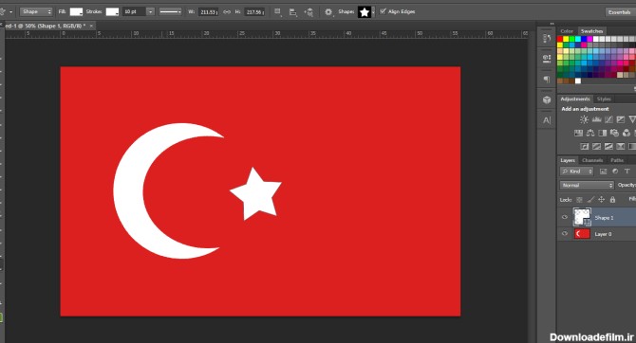Viewport: 636px width, 343px height.
Task: Add a Brightness/Contrast adjustment
Action: tap(584, 119)
